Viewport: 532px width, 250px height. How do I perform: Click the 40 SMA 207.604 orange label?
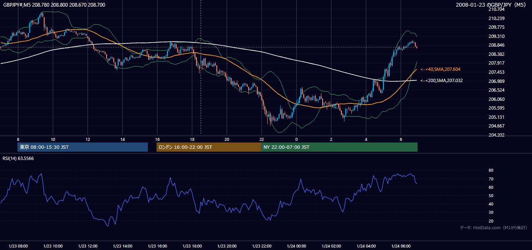tap(440, 69)
